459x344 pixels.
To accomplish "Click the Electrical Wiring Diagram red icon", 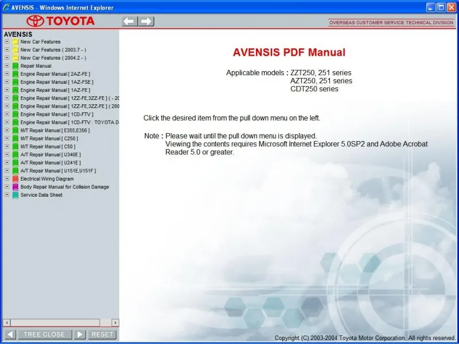I will click(15, 178).
